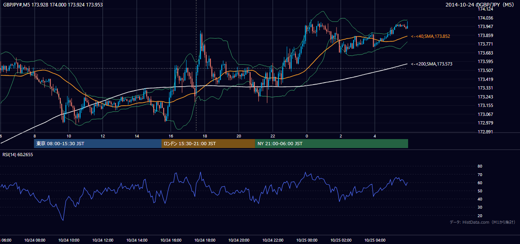Click price axis label 172.979
Image resolution: width=520 pixels, height=244 pixels.
coord(485,123)
